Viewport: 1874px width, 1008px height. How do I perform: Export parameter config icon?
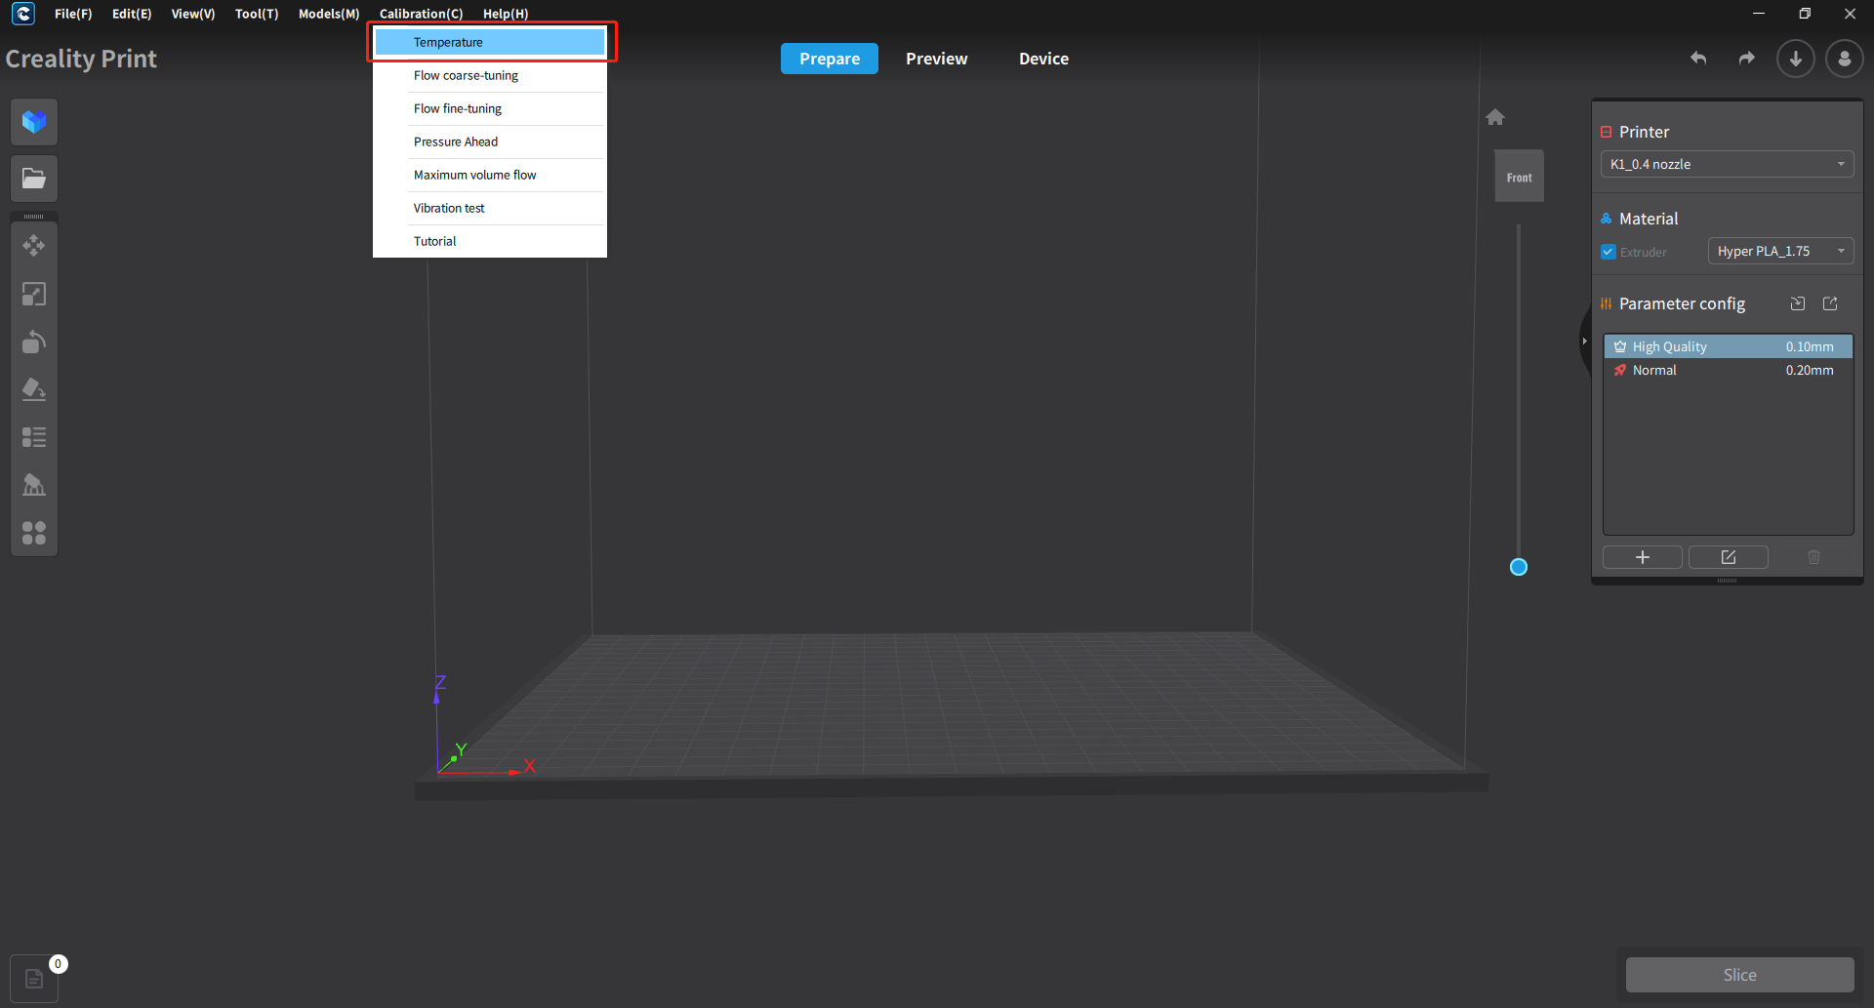pos(1830,303)
